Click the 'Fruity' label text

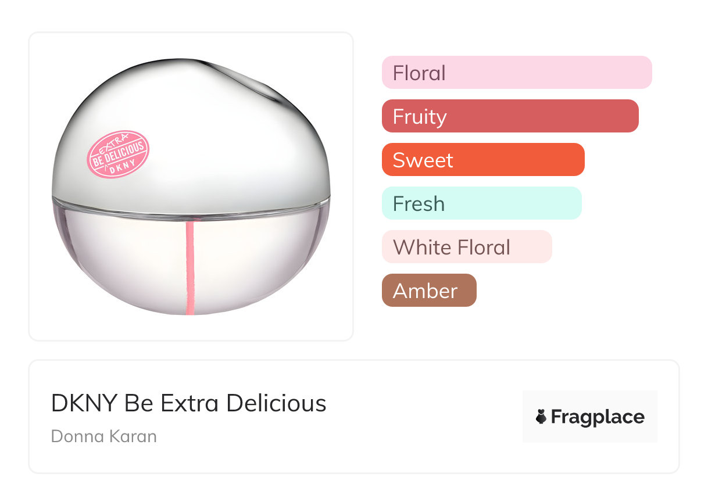(420, 117)
